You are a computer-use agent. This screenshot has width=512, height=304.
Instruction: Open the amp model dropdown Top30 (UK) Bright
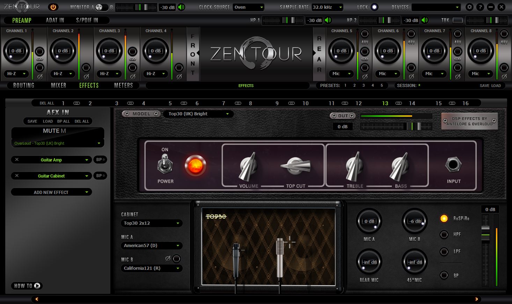point(198,114)
